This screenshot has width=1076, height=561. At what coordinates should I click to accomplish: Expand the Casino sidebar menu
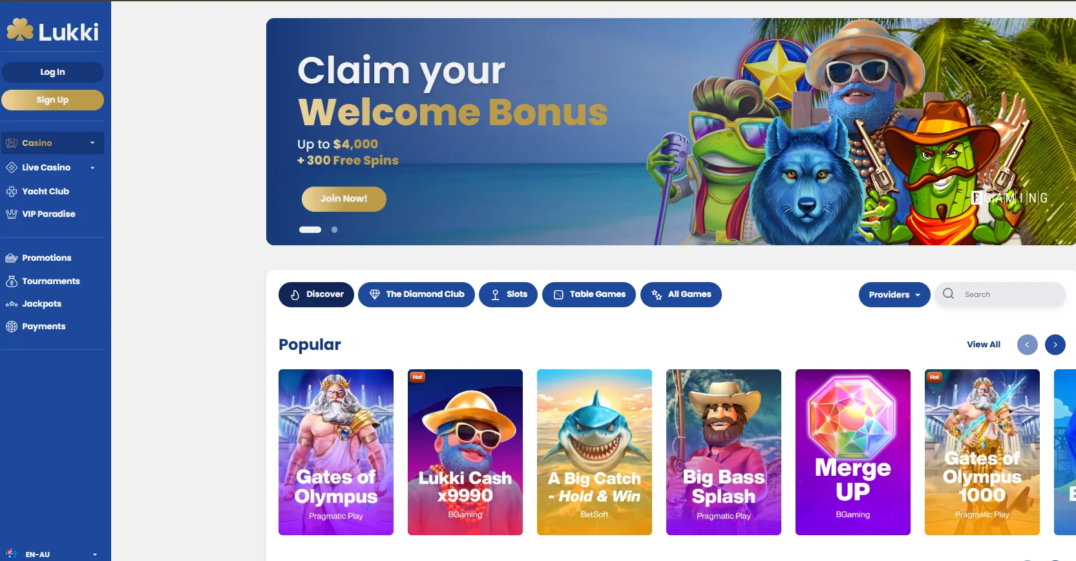(52, 143)
